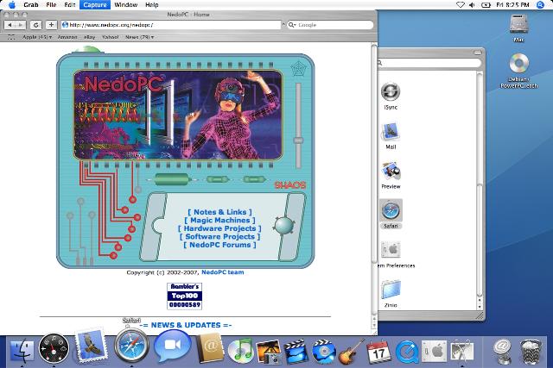Click the NedoPC team link
This screenshot has height=368, width=553.
(x=223, y=272)
